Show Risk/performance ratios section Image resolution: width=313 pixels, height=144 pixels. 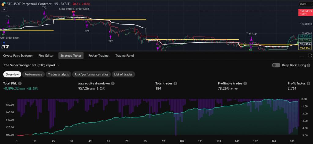click(91, 74)
